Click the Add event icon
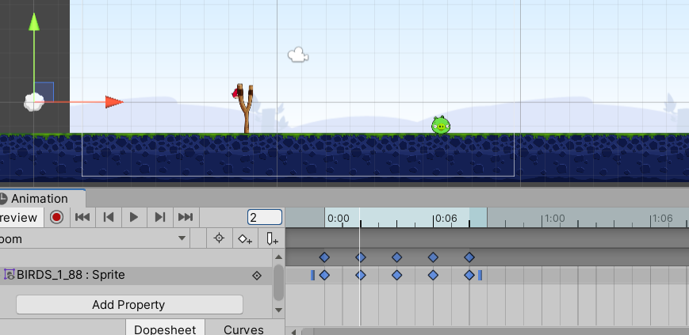 (272, 239)
